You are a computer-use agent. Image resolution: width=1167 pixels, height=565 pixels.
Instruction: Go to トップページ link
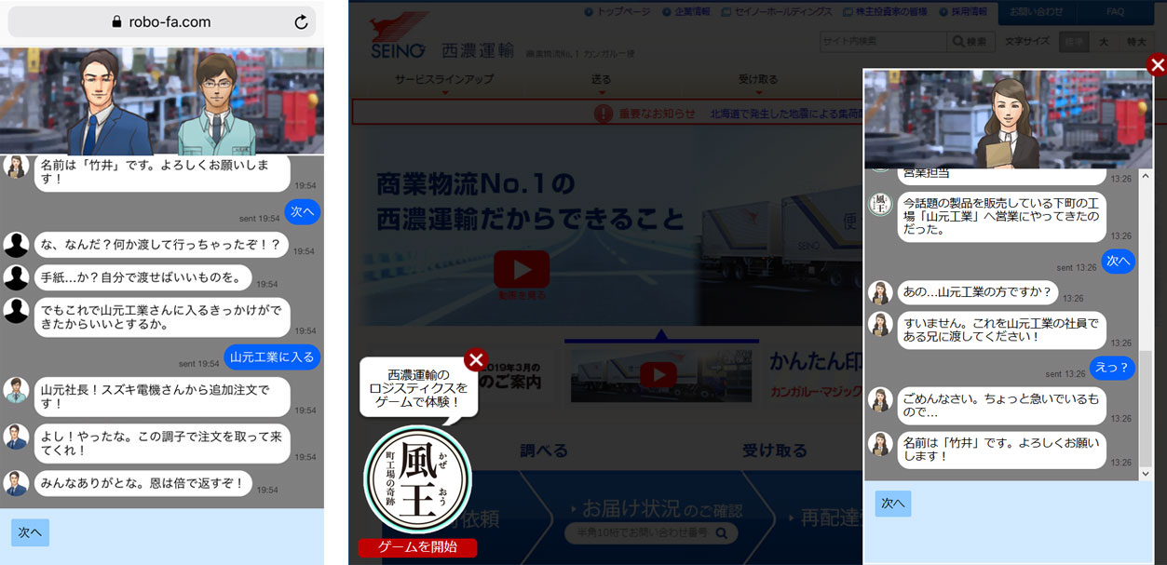tap(617, 12)
